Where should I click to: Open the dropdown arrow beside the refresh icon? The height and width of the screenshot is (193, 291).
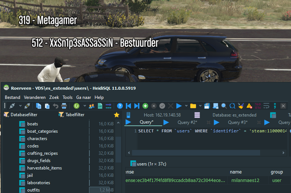point(84,106)
